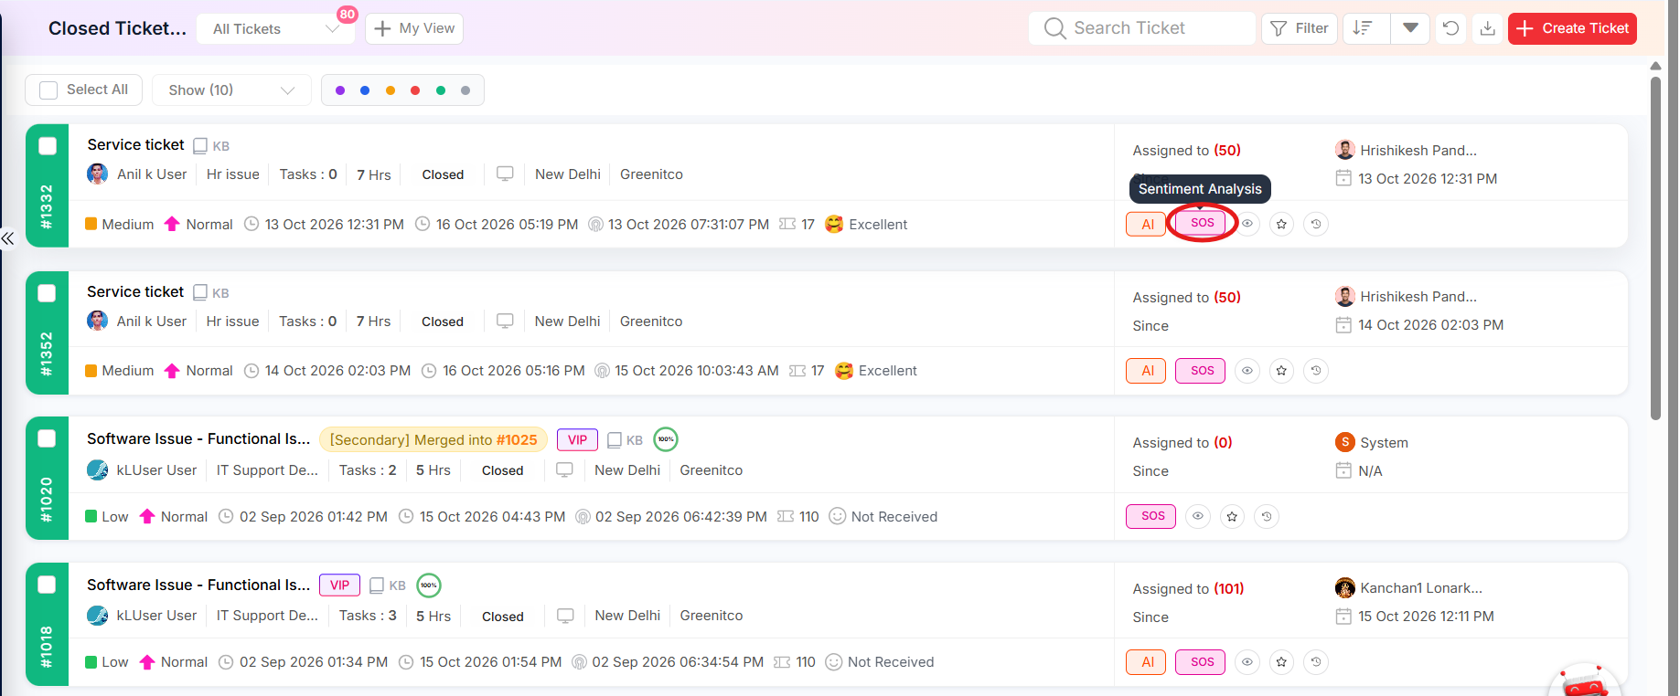Collapse the left sidebar with double chevron
The image size is (1680, 696).
[x=7, y=238]
